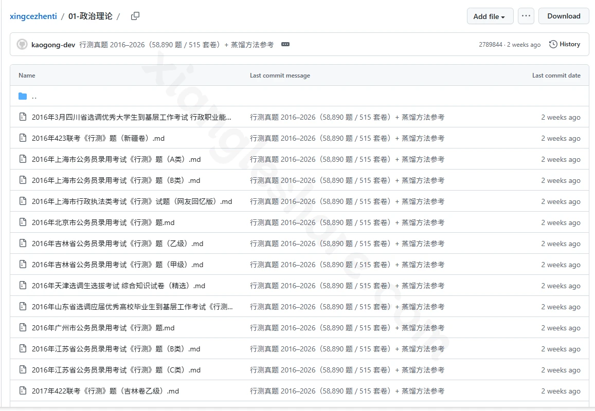The image size is (595, 411).
Task: Click commit message in 新疆卷 row
Action: pyautogui.click(x=347, y=138)
